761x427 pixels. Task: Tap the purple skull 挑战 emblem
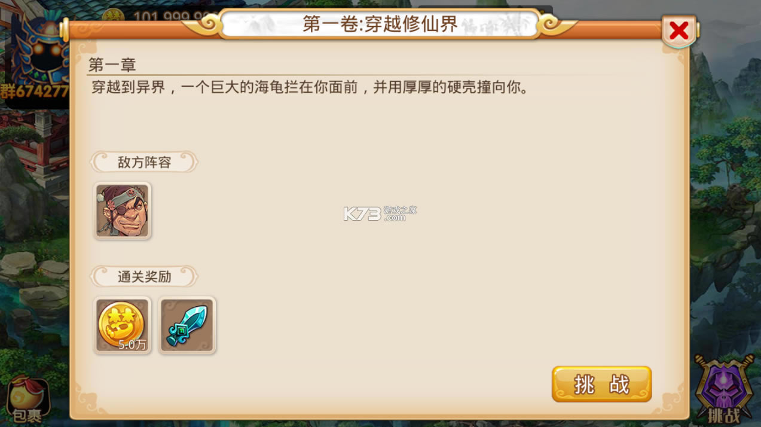click(723, 389)
